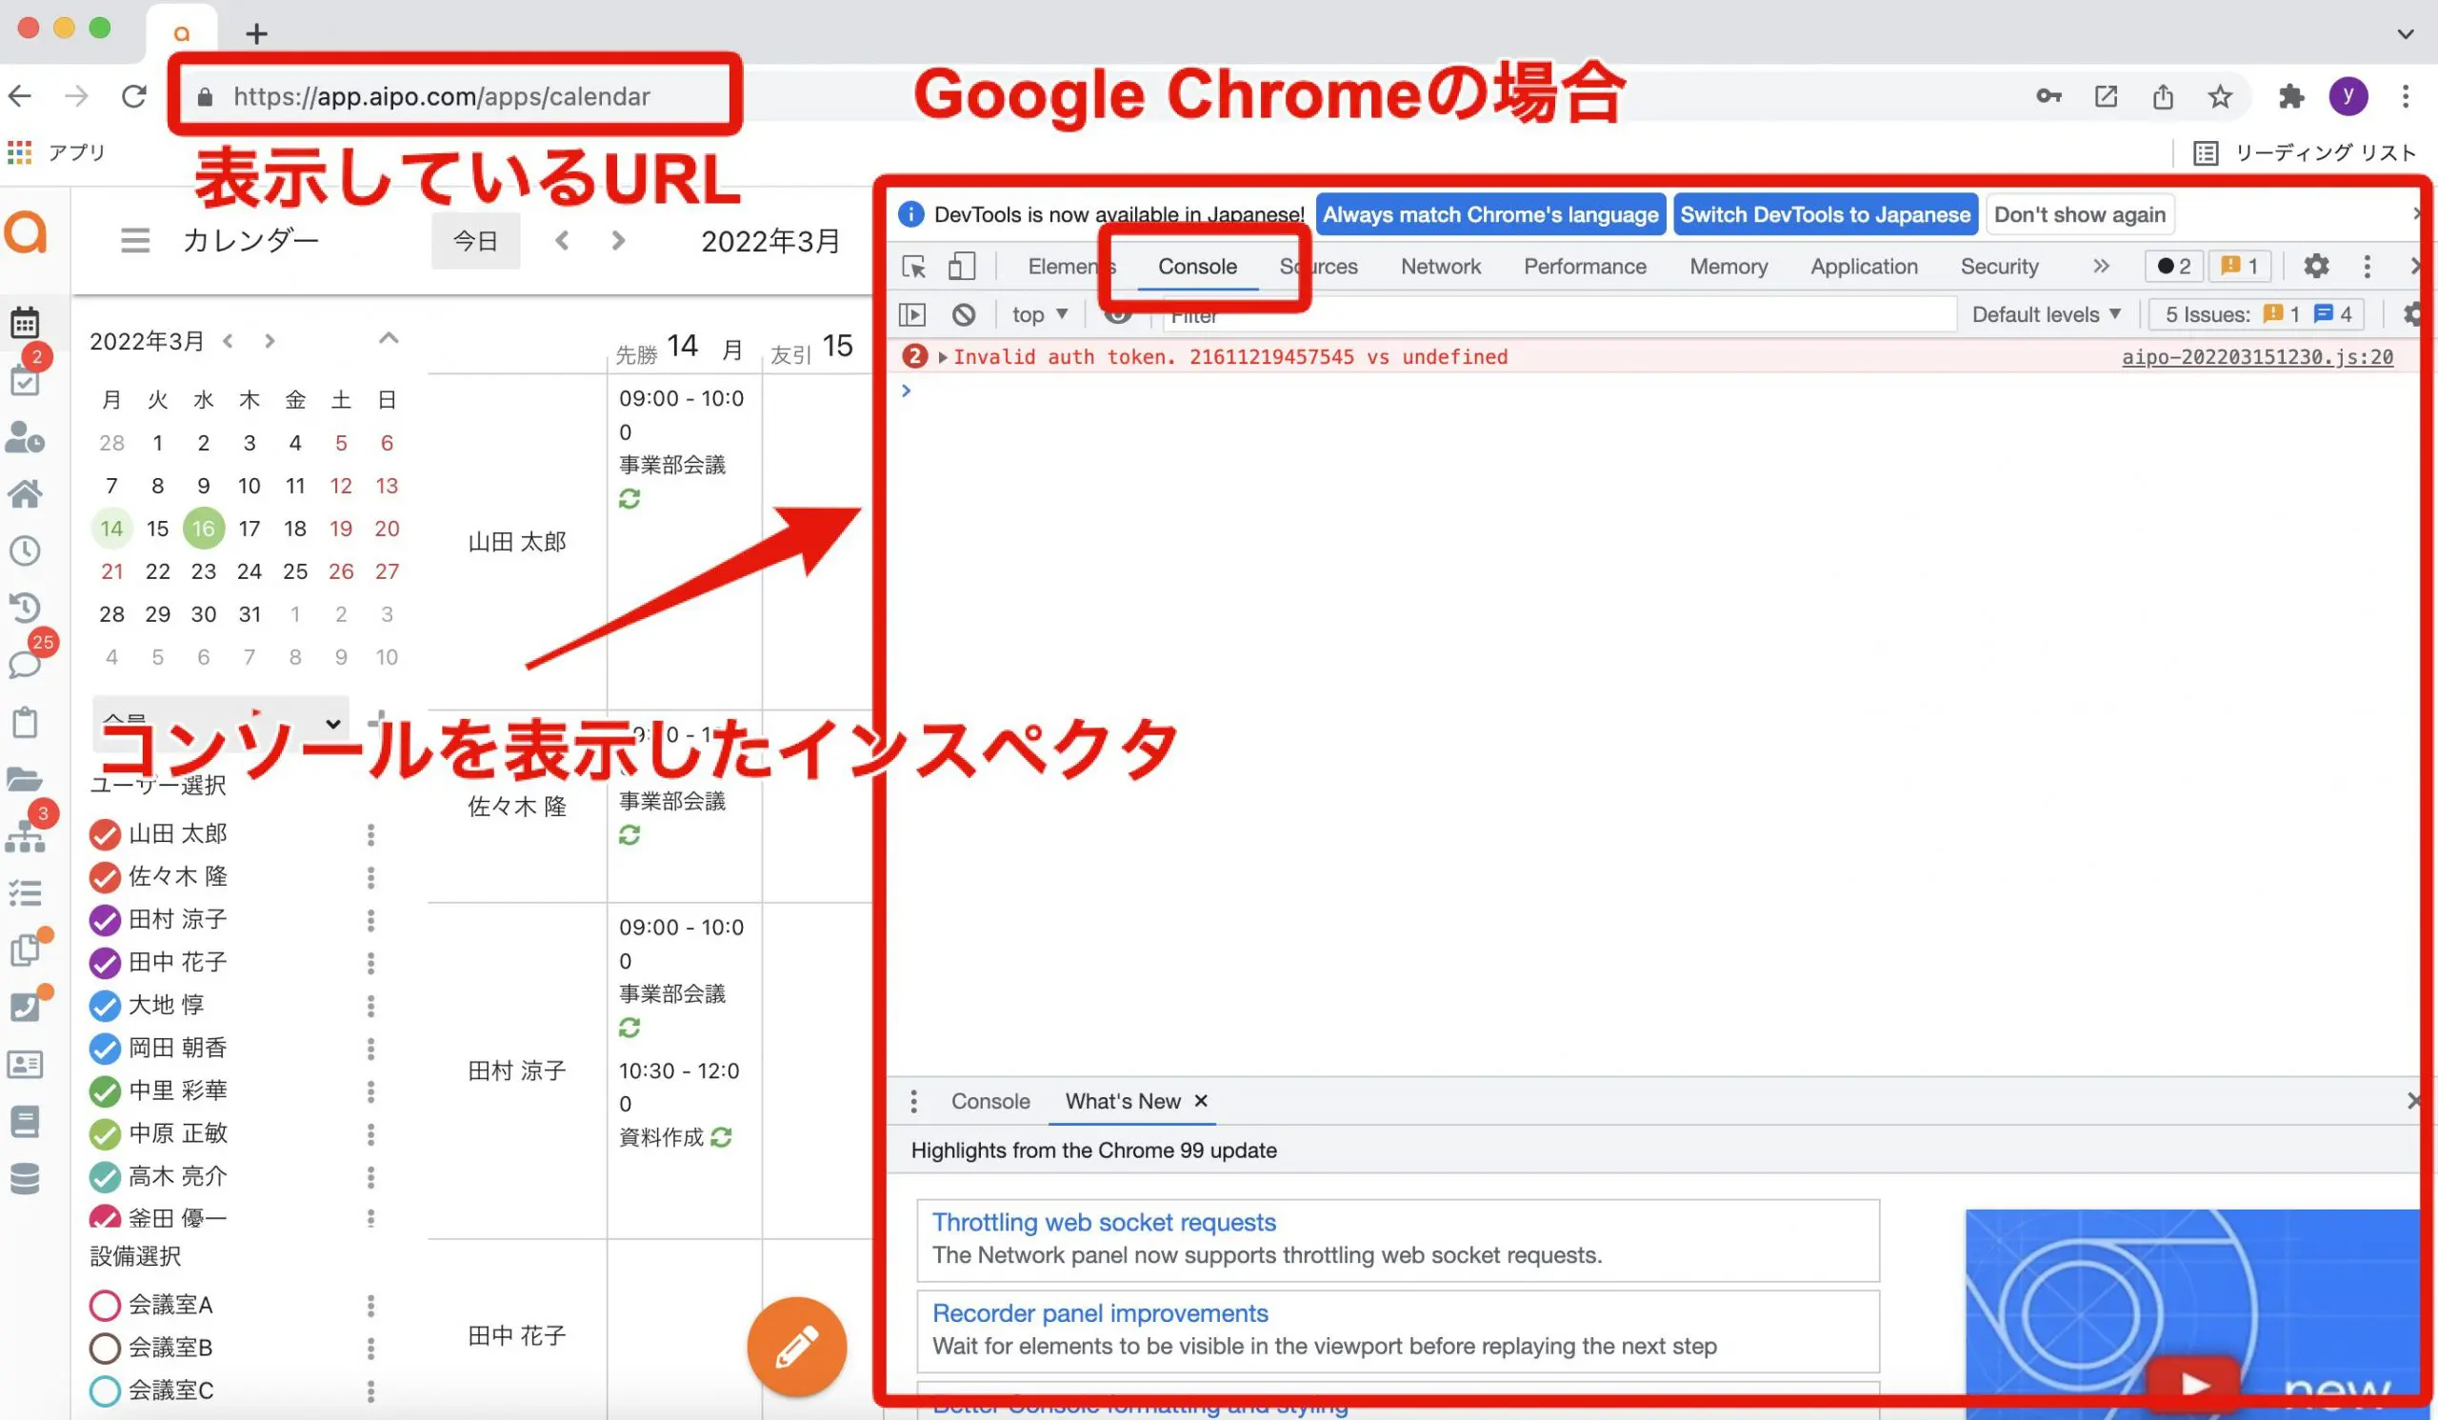Image resolution: width=2438 pixels, height=1420 pixels.
Task: Open the top context dropdown in console
Action: 1039,314
